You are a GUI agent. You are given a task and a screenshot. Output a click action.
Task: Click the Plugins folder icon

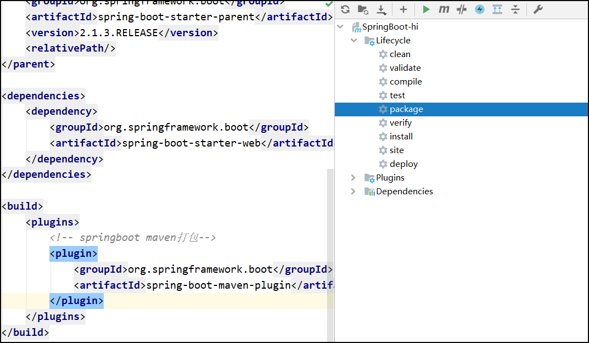(x=369, y=178)
